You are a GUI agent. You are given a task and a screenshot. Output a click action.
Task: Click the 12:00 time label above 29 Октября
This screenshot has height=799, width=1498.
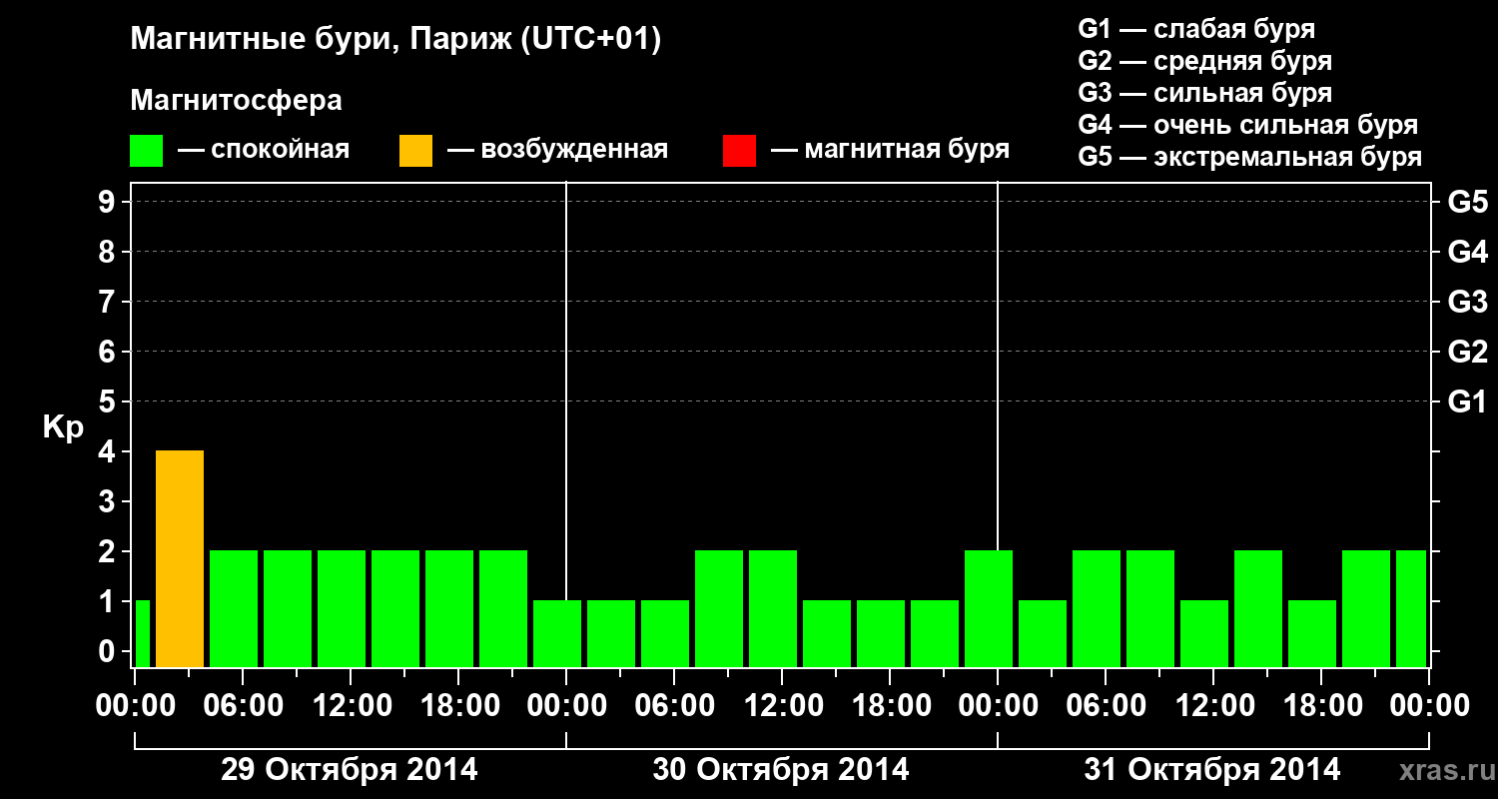(x=351, y=705)
